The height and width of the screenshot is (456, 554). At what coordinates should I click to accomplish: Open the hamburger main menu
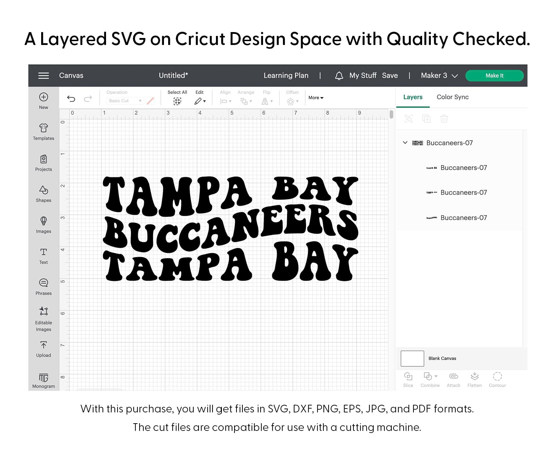[44, 76]
